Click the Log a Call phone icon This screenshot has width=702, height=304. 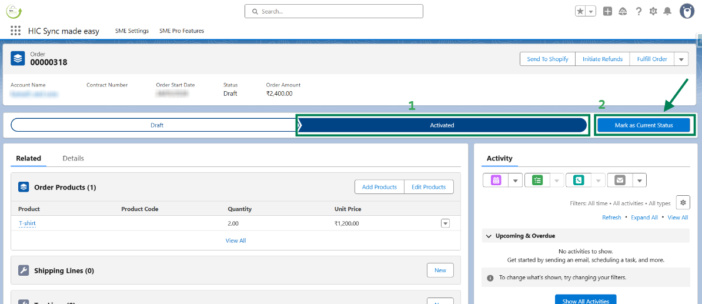(x=579, y=180)
